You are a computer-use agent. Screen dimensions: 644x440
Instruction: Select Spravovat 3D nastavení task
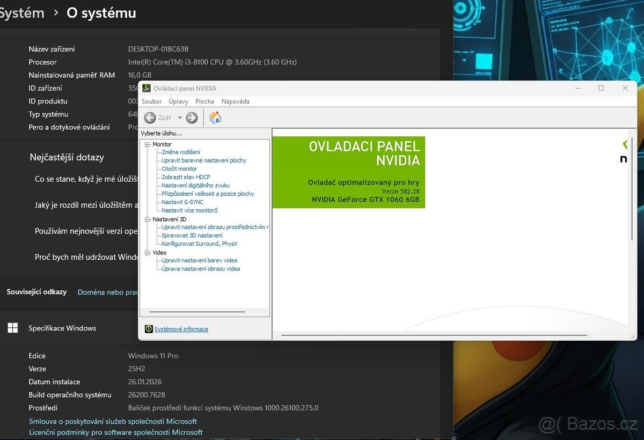click(192, 236)
